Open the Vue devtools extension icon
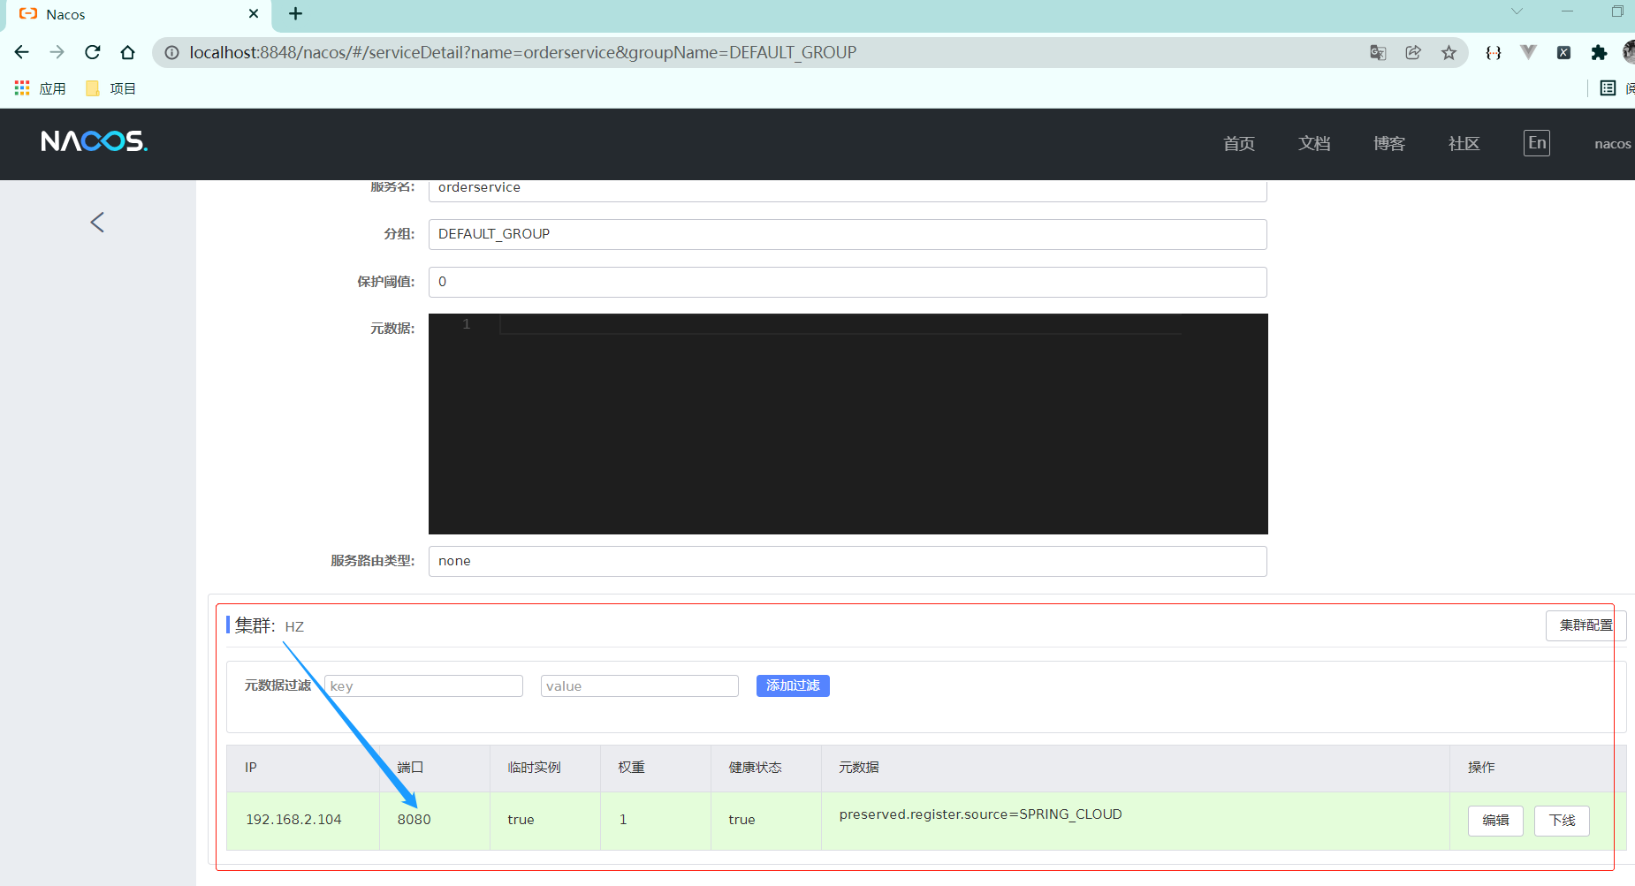The image size is (1635, 886). click(x=1528, y=52)
